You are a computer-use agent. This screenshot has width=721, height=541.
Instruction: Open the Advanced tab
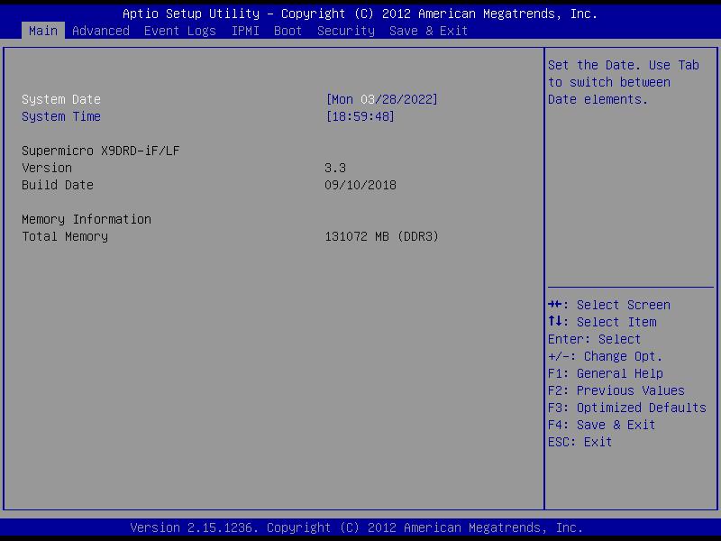[x=101, y=31]
